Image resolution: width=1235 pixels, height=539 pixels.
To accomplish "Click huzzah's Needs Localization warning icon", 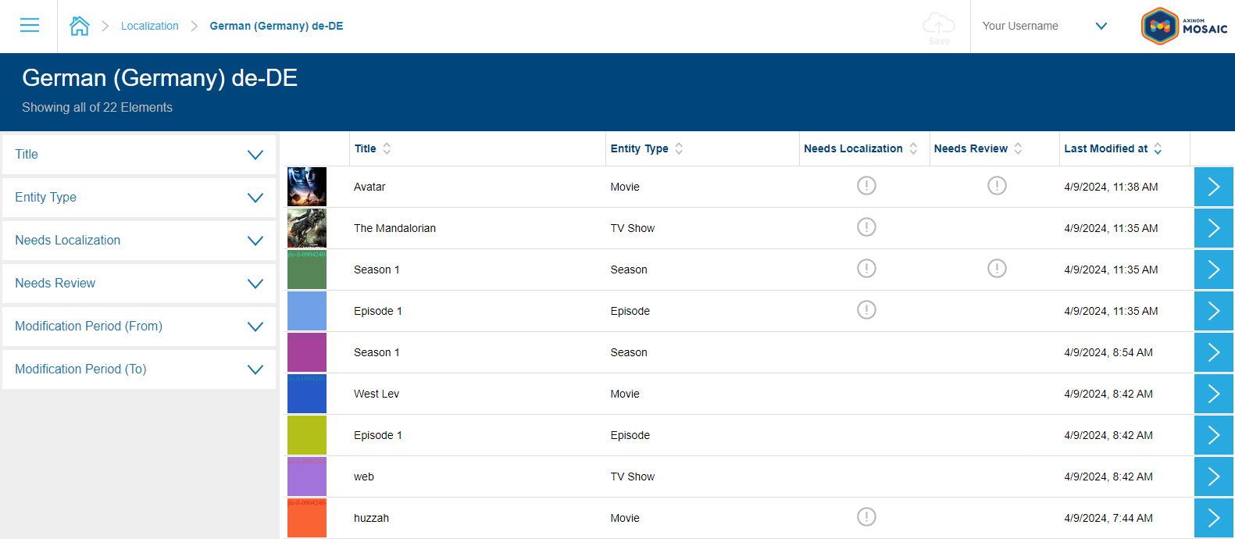I will point(866,517).
